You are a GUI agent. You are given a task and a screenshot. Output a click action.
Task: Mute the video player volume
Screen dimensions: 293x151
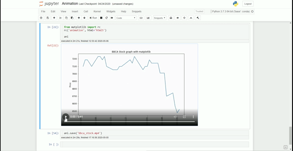pos(175,117)
